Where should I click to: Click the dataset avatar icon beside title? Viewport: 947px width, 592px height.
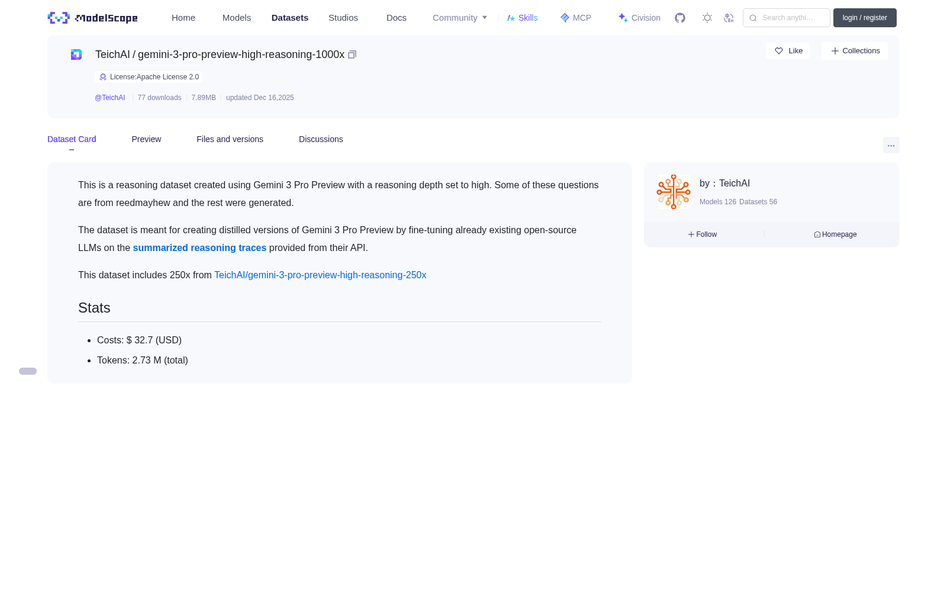(76, 54)
